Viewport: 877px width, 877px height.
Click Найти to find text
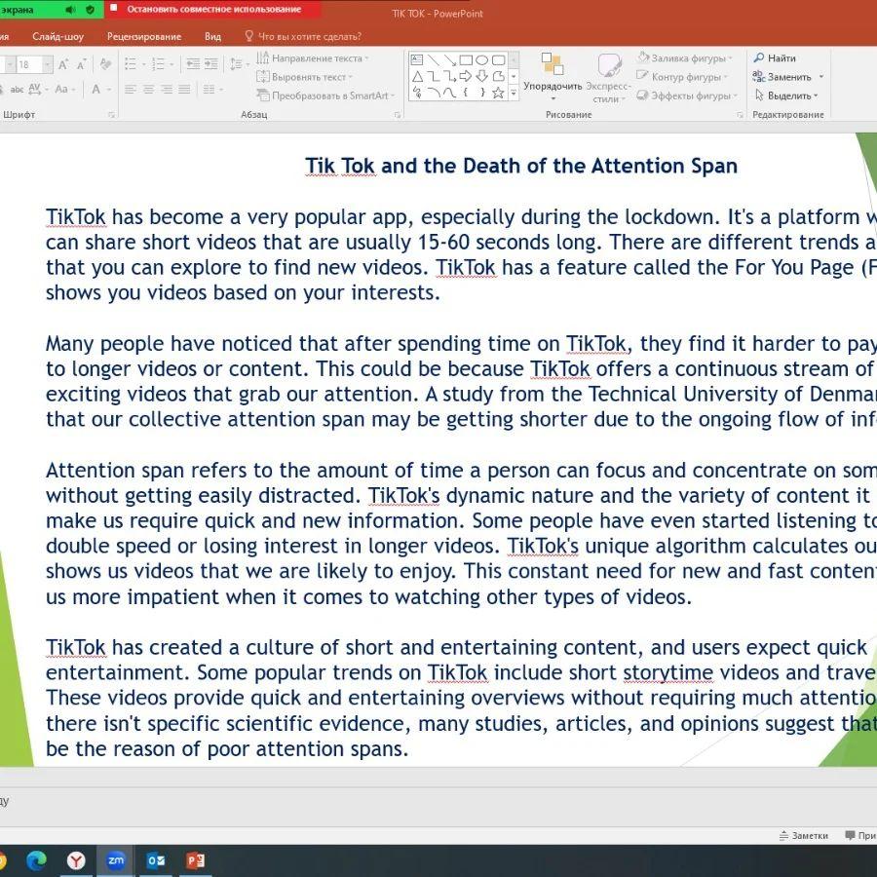[775, 58]
